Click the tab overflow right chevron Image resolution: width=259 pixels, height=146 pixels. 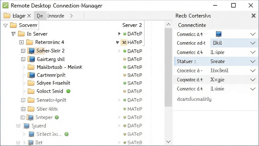[x=71, y=16]
